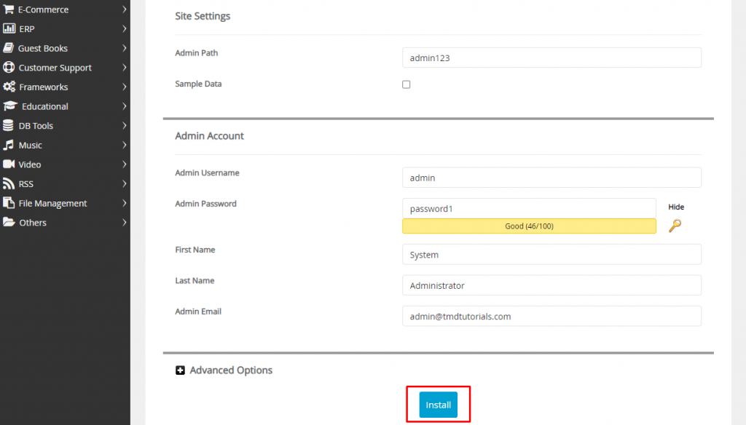Hide the admin password text
Image resolution: width=746 pixels, height=425 pixels.
676,207
